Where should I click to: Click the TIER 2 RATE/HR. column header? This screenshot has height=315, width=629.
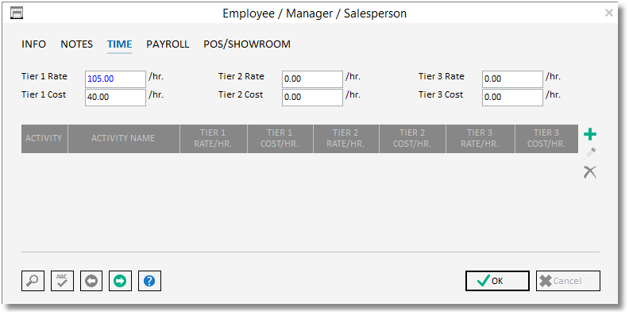pyautogui.click(x=346, y=139)
